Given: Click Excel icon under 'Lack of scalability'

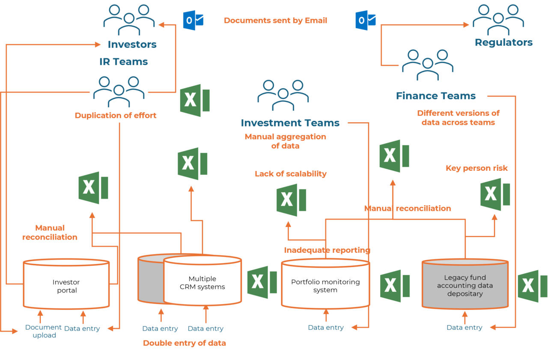Looking at the screenshot, I should coord(291,199).
